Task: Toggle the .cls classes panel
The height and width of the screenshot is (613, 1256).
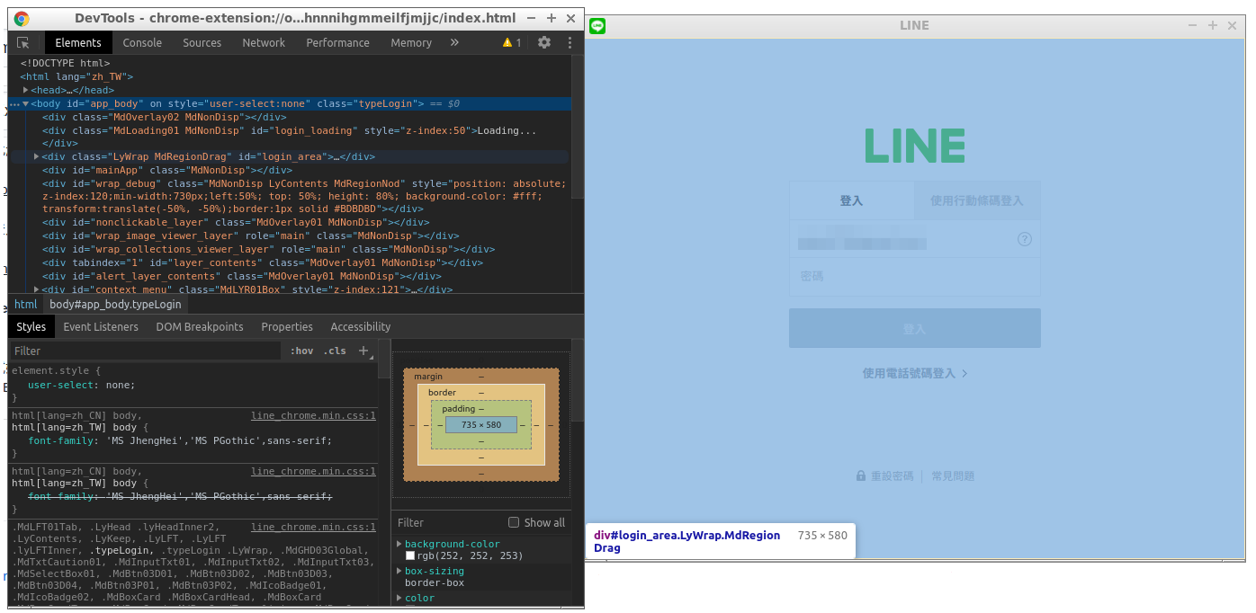Action: click(335, 351)
